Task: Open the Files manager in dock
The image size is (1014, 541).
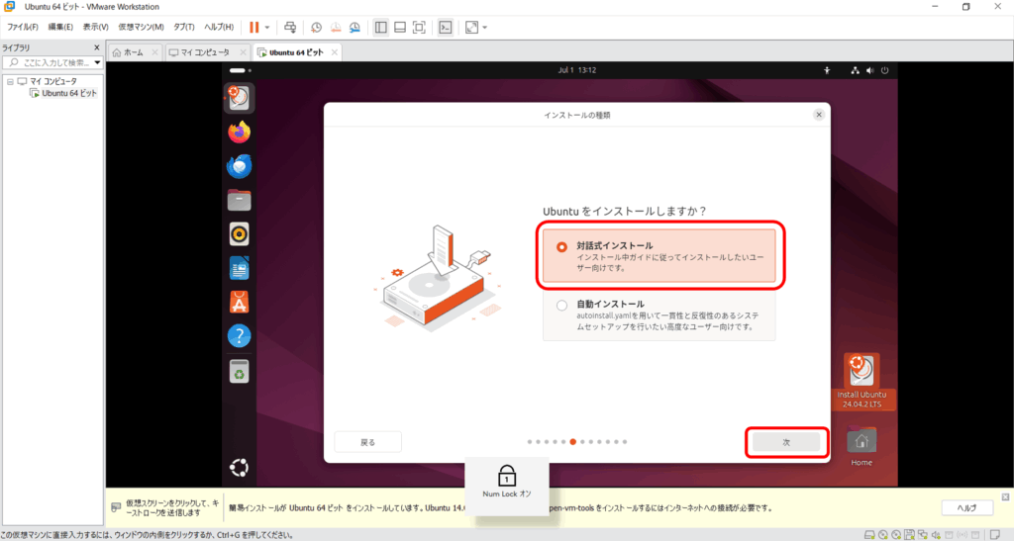Action: 239,200
